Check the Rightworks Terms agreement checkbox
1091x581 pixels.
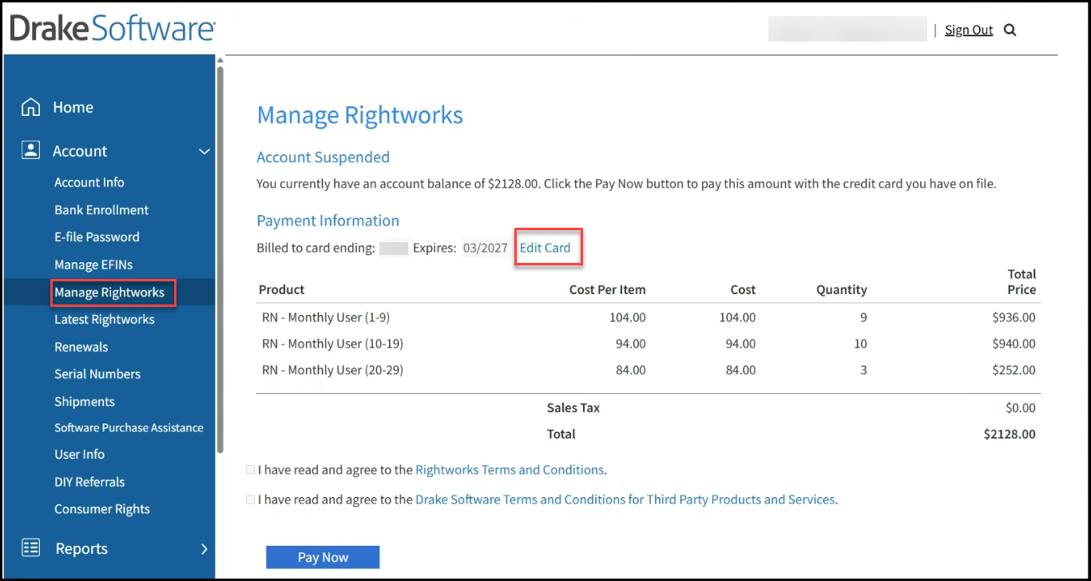coord(251,470)
